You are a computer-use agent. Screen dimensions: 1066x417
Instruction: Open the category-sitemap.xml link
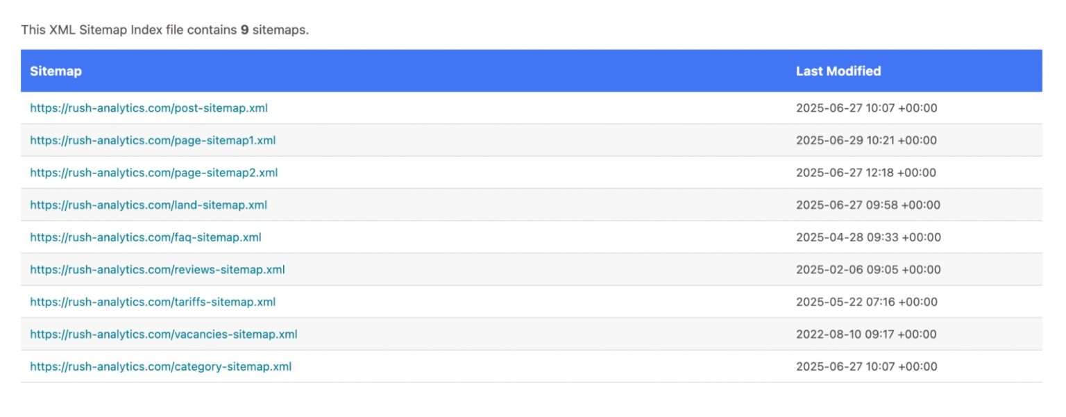coord(161,366)
